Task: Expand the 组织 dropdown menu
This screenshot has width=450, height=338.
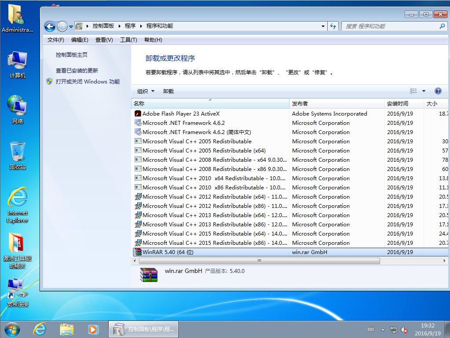Action: (146, 91)
